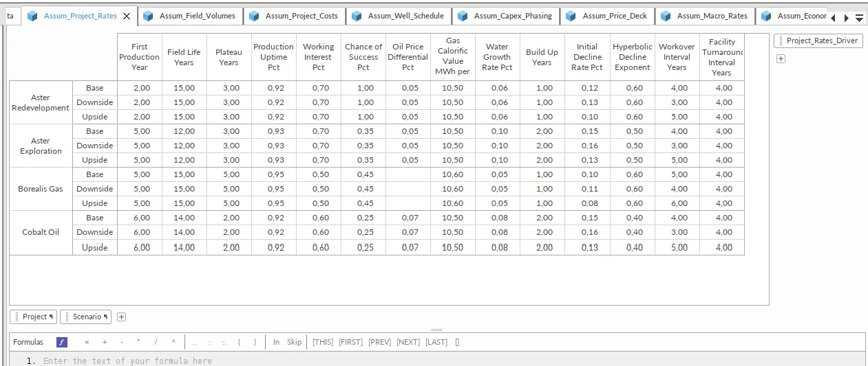The image size is (868, 366).
Task: Click the Assum_Project_Rates cube icon
Action: [x=32, y=16]
